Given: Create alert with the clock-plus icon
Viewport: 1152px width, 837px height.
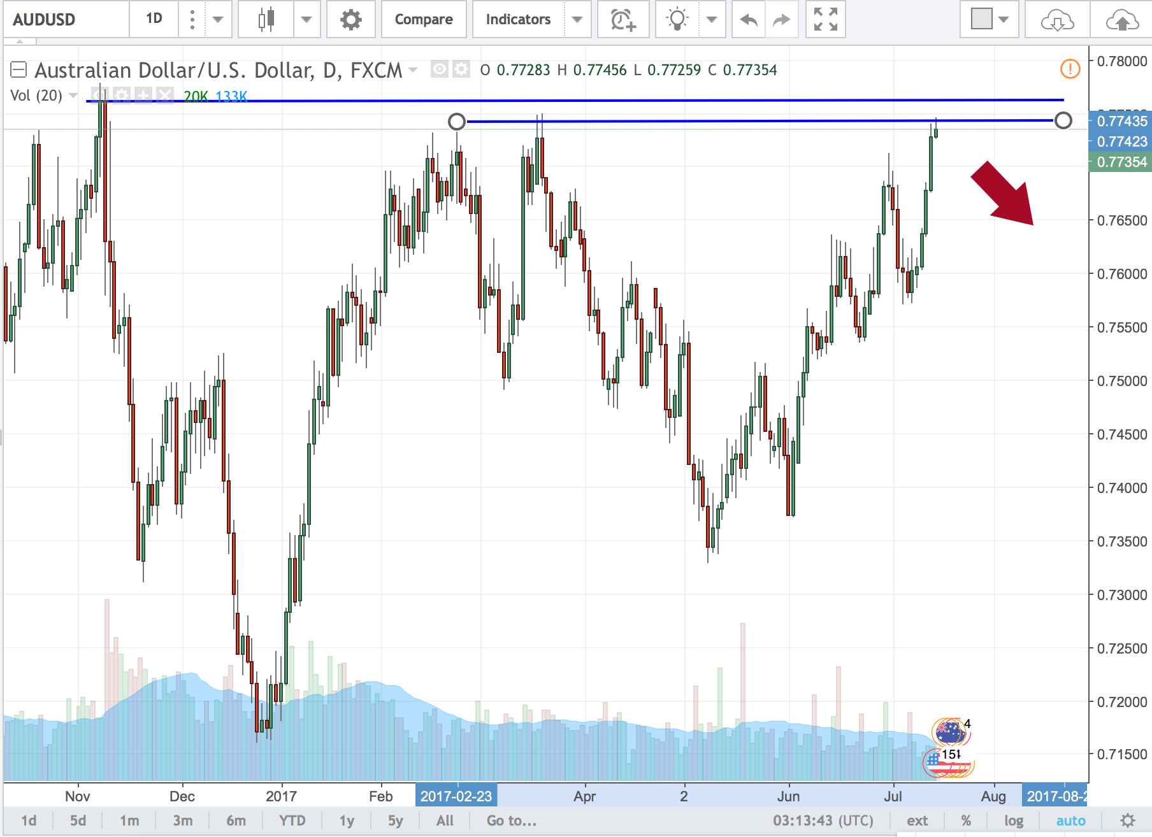Looking at the screenshot, I should (623, 20).
